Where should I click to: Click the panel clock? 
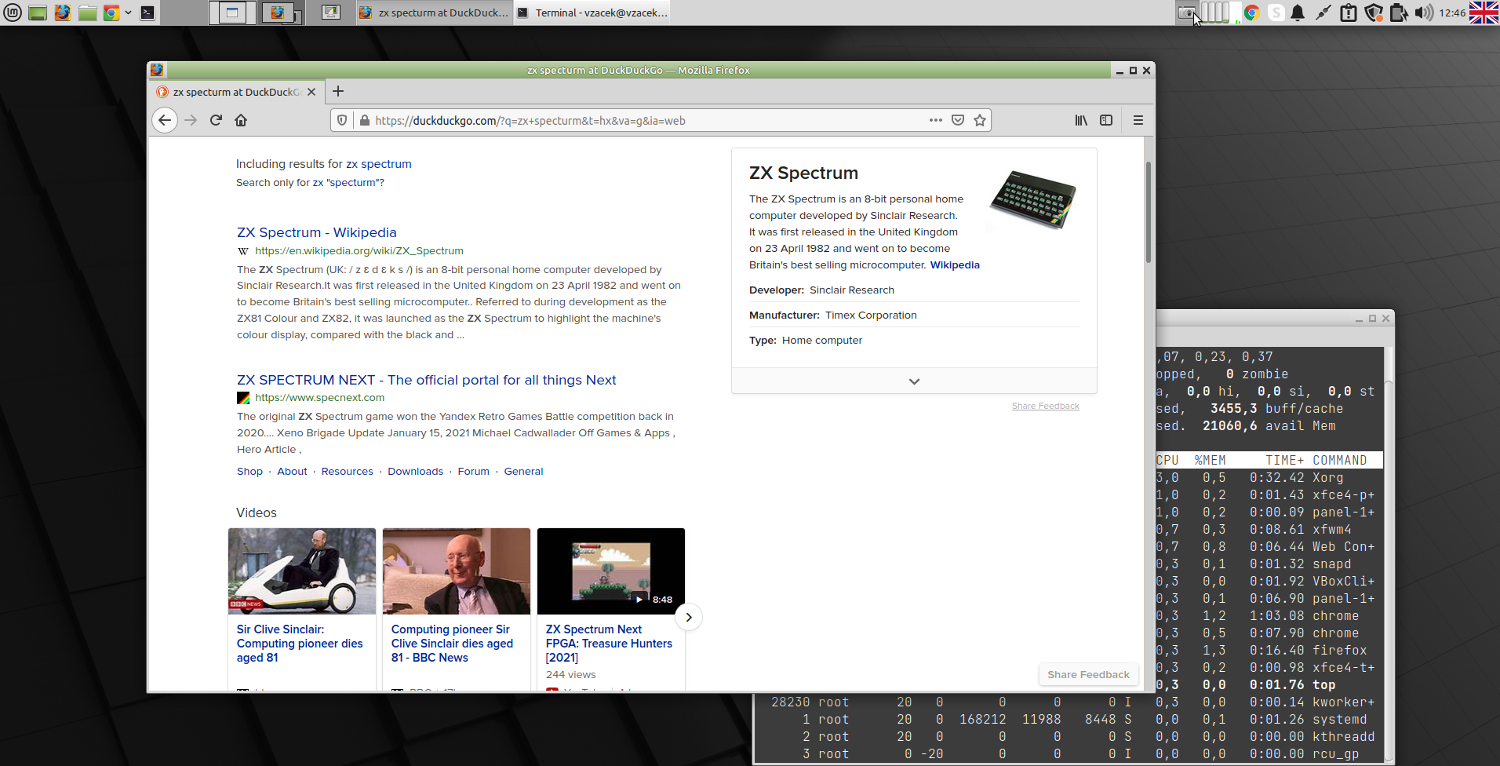1452,13
